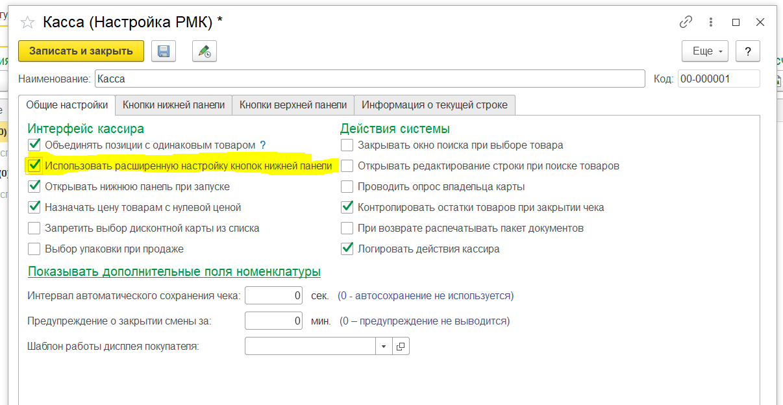The height and width of the screenshot is (405, 783).
Task: Maximize the Касса settings window
Action: pos(736,22)
